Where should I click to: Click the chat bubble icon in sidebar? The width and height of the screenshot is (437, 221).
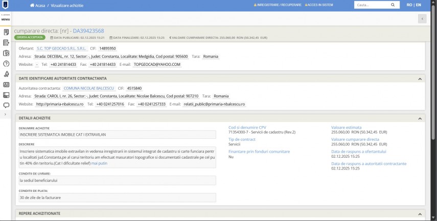click(x=6, y=106)
